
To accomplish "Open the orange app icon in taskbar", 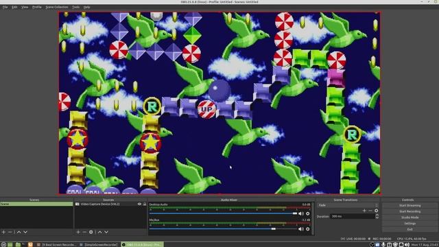I will (30, 244).
